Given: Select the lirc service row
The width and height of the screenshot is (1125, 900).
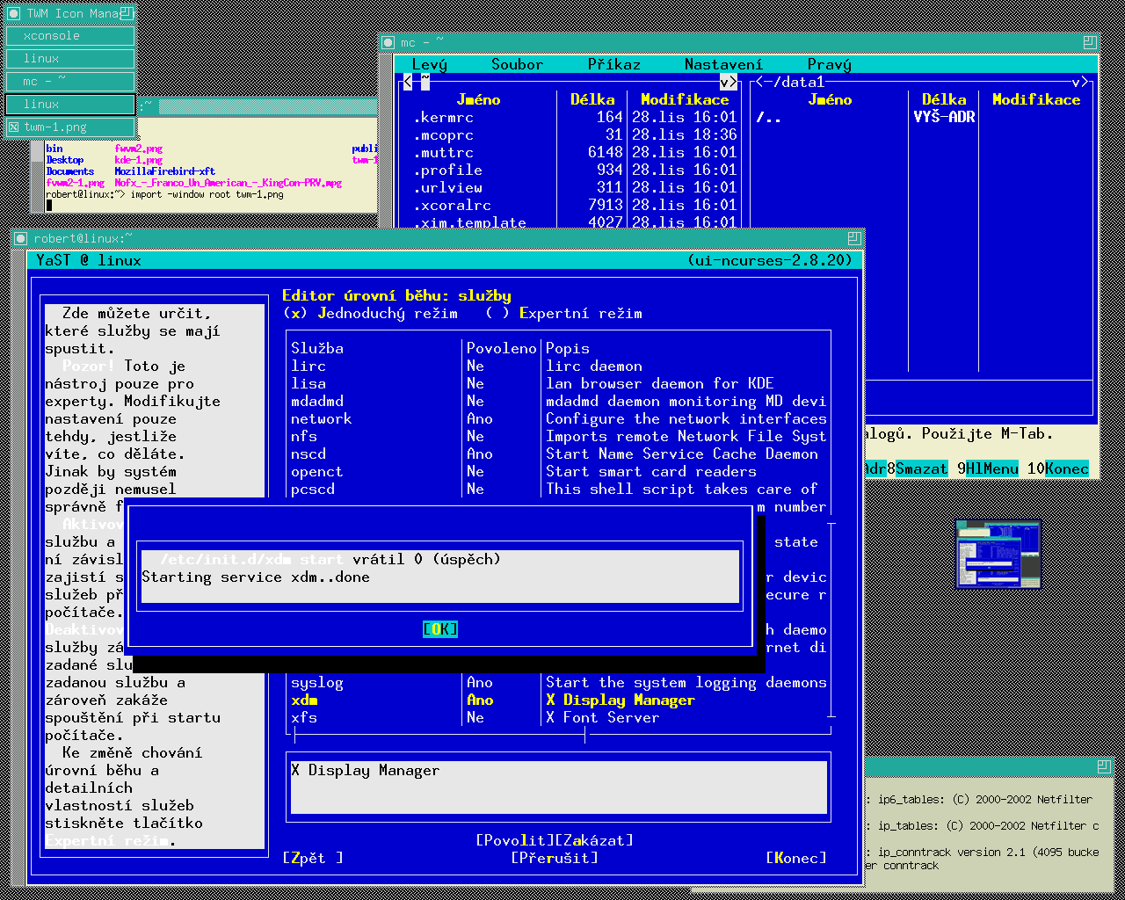Looking at the screenshot, I should (x=559, y=366).
